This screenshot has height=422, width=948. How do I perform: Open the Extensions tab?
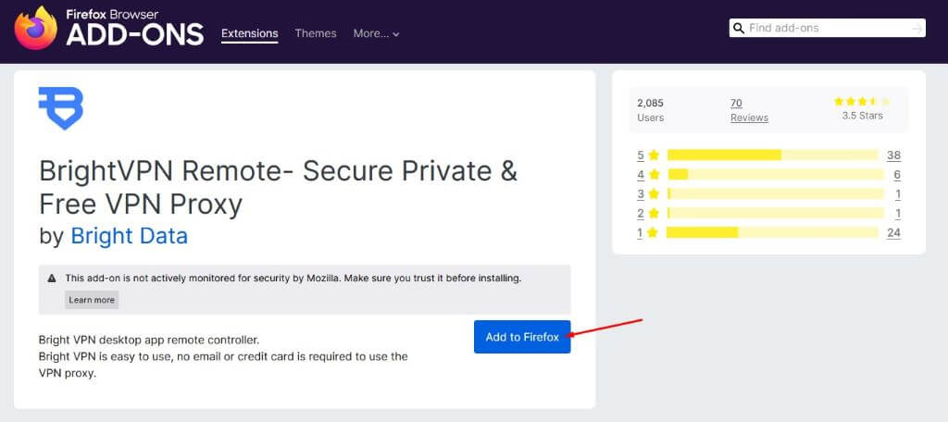coord(249,33)
